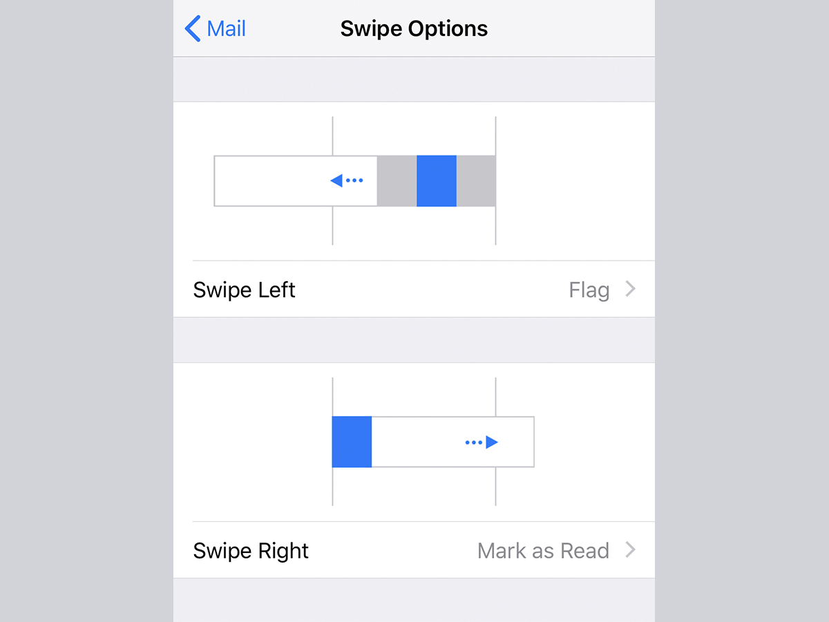
Task: Click gray spacer between the two sections
Action: click(414, 340)
